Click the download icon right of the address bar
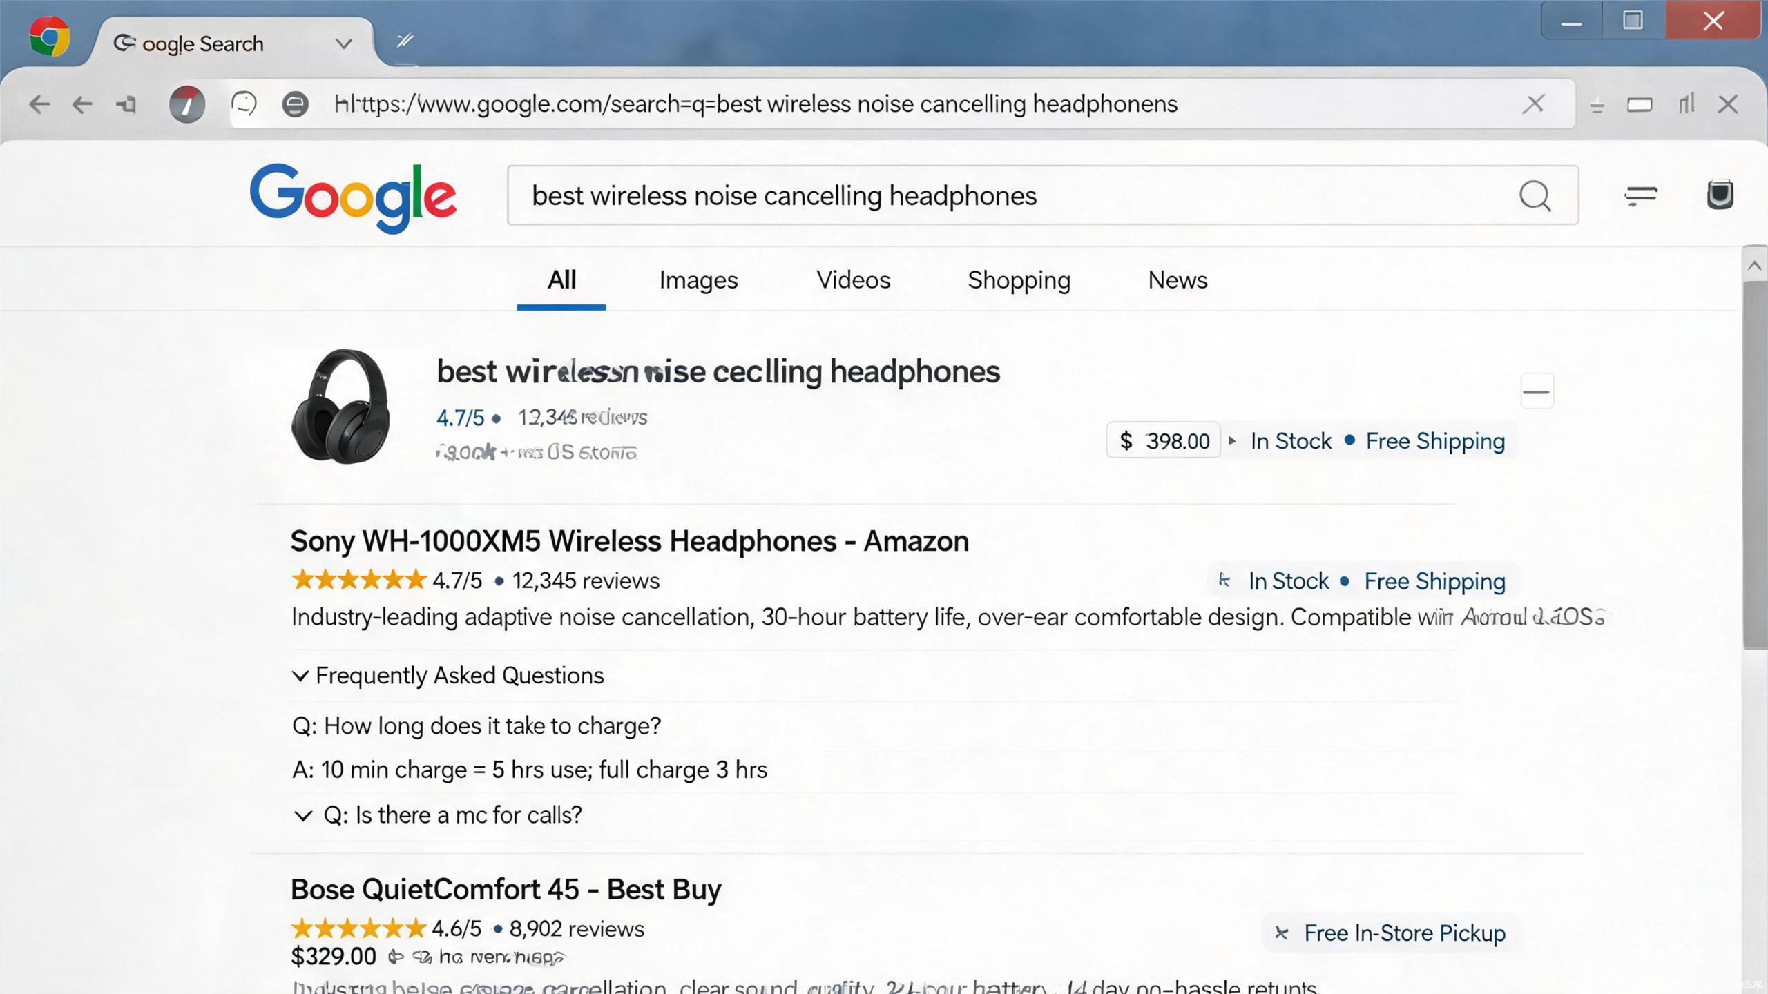1768x994 pixels. (x=1597, y=106)
